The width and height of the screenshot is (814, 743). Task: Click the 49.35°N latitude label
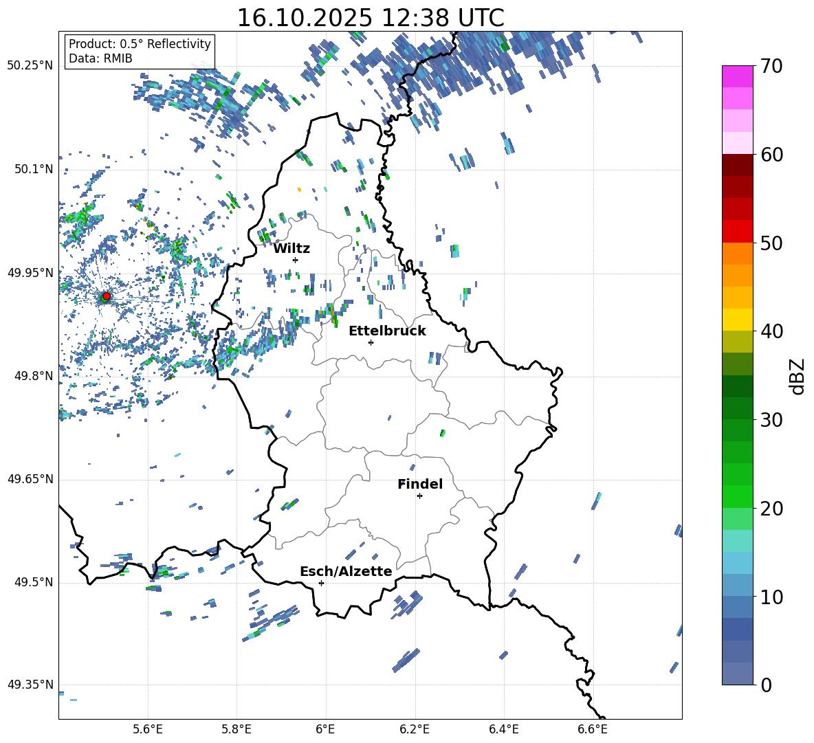pos(30,685)
